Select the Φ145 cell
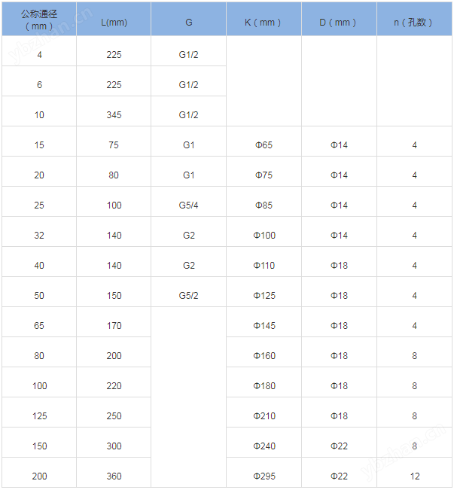 [x=264, y=325]
